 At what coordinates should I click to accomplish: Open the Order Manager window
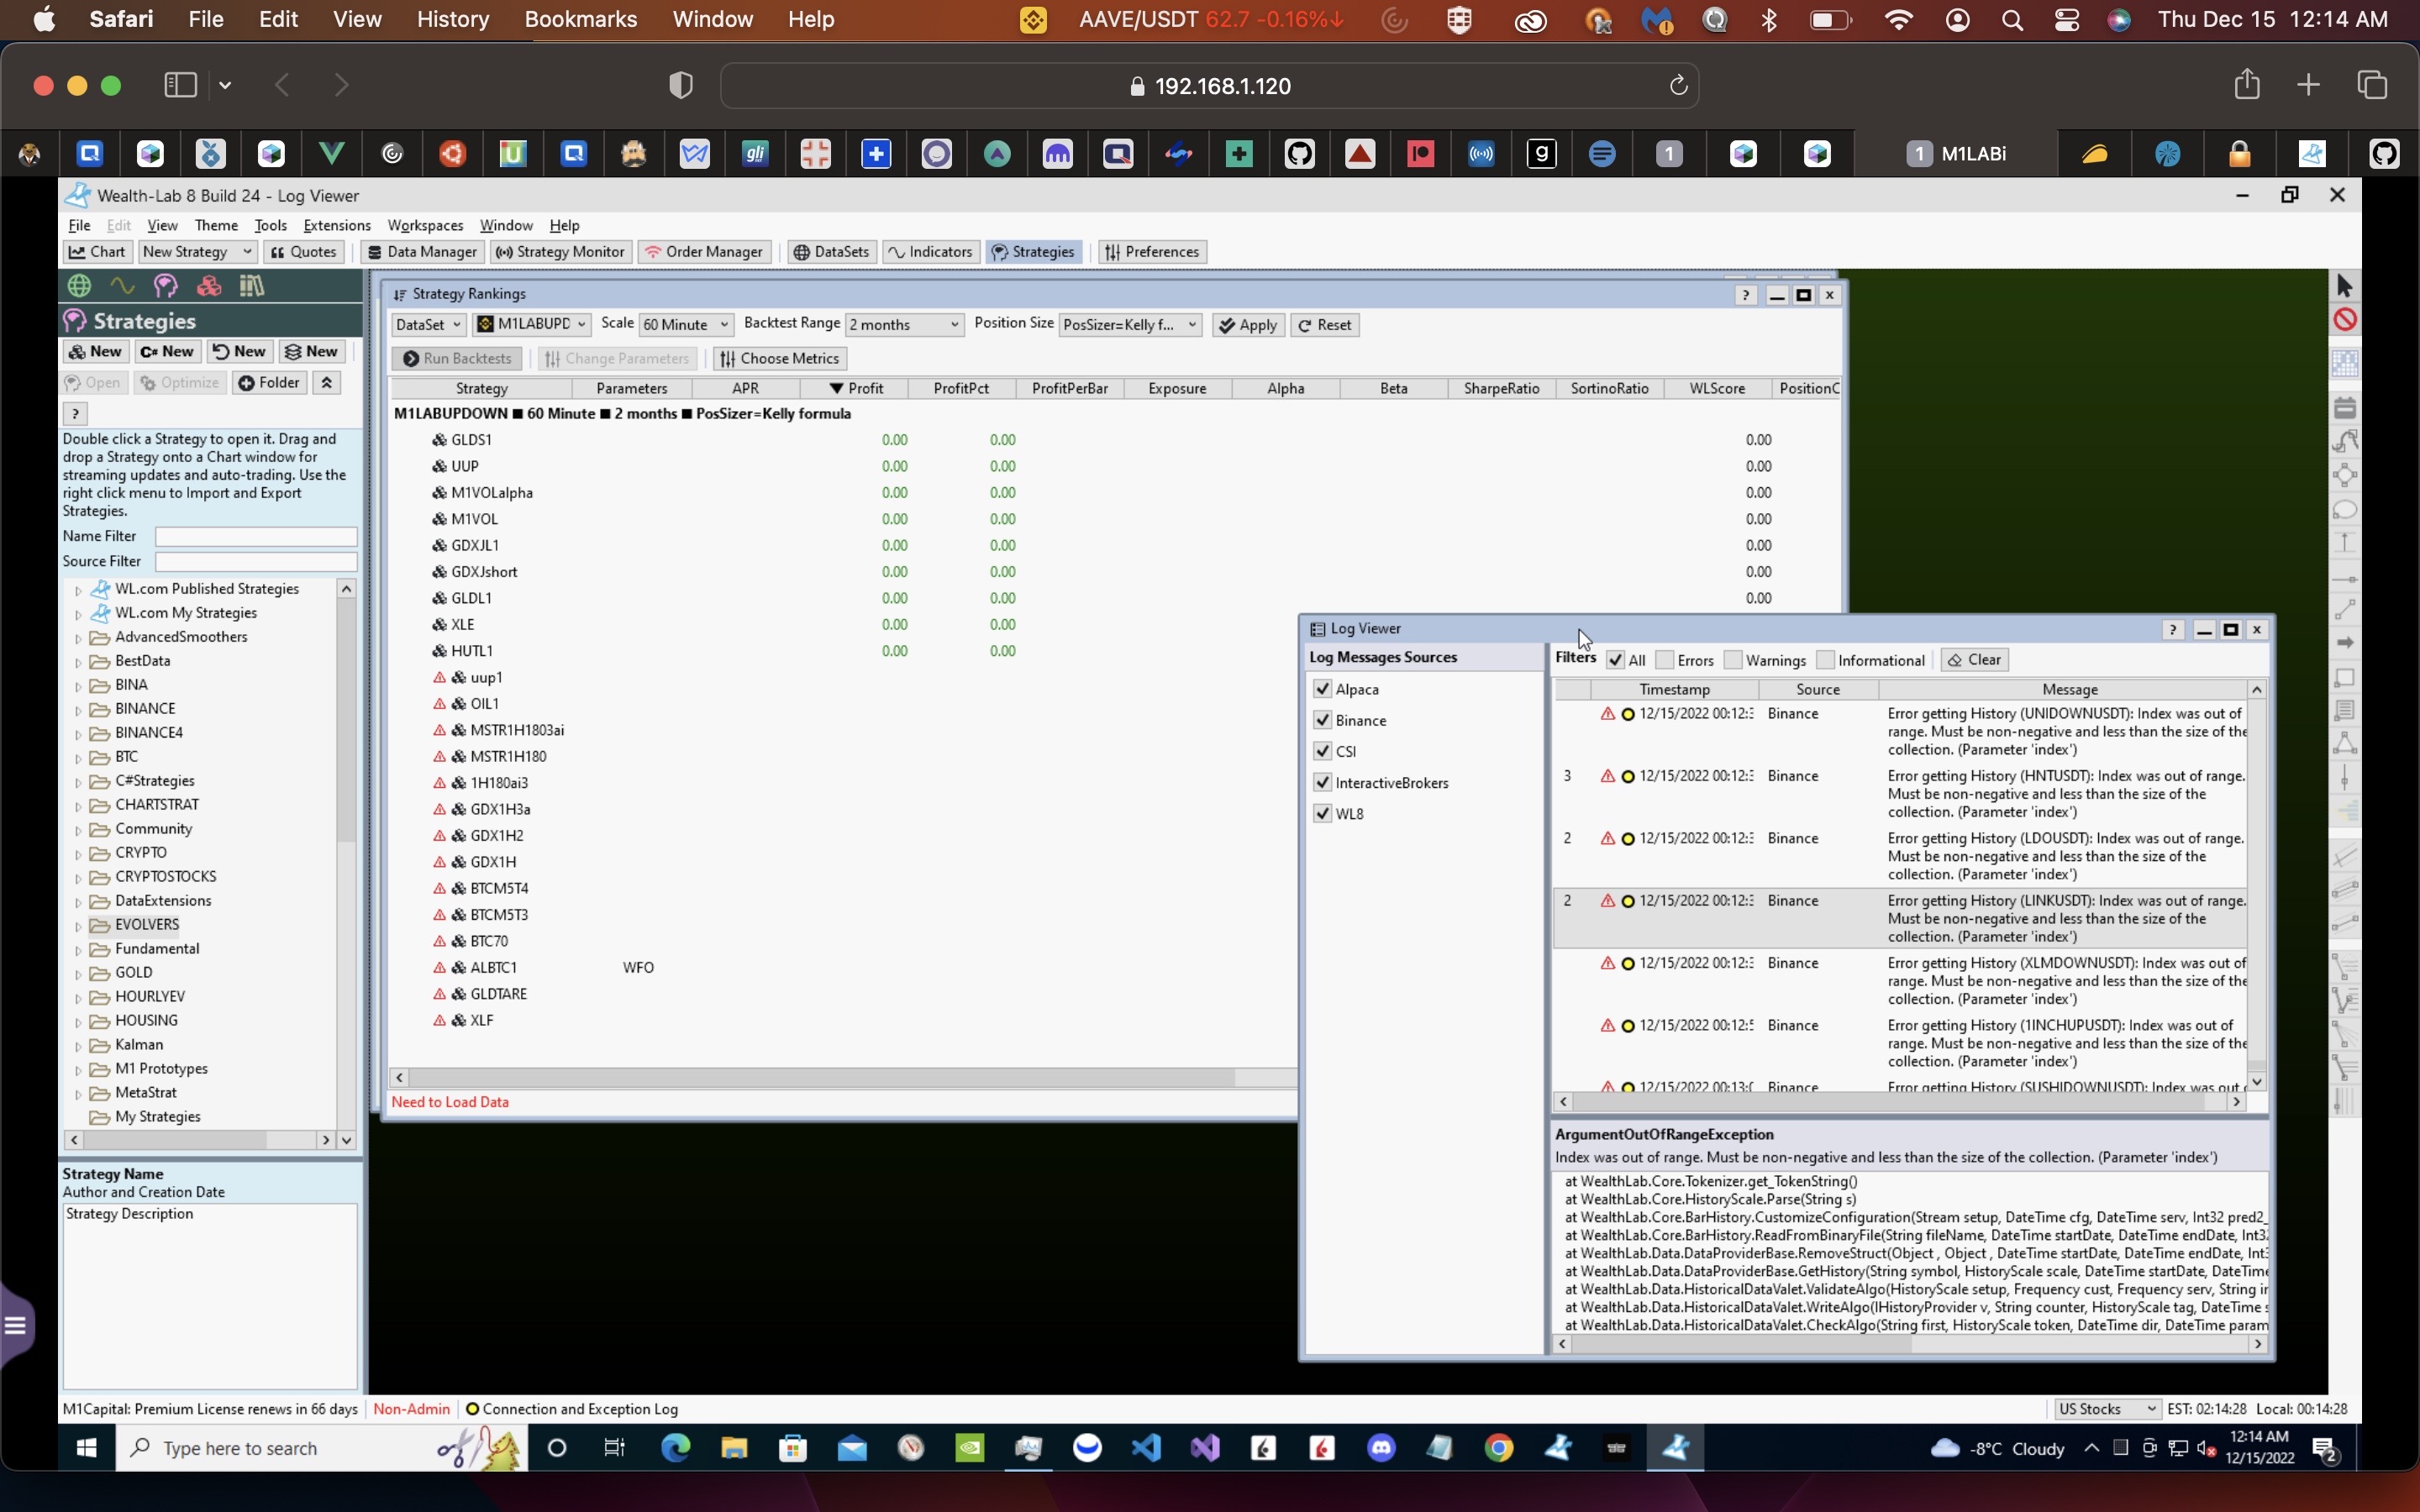tap(703, 252)
